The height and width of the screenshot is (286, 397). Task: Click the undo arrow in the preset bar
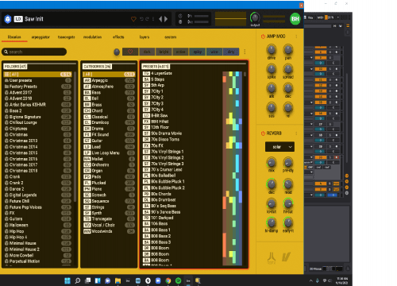coord(141,19)
